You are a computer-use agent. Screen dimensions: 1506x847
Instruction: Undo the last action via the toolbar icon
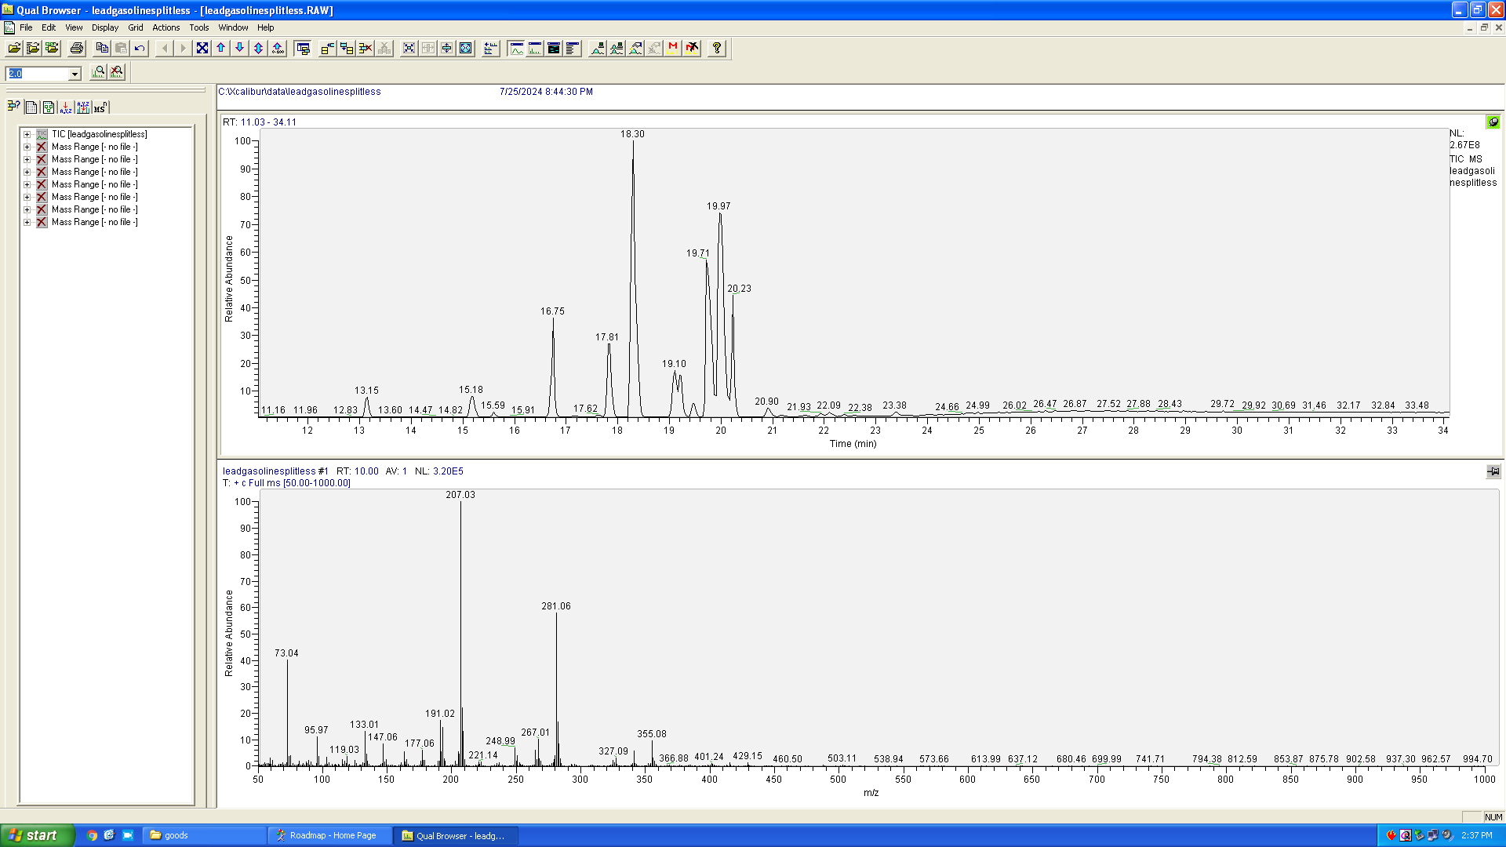tap(140, 49)
